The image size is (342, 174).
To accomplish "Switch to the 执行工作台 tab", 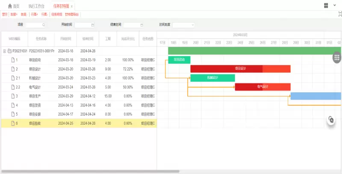I will tap(36, 6).
